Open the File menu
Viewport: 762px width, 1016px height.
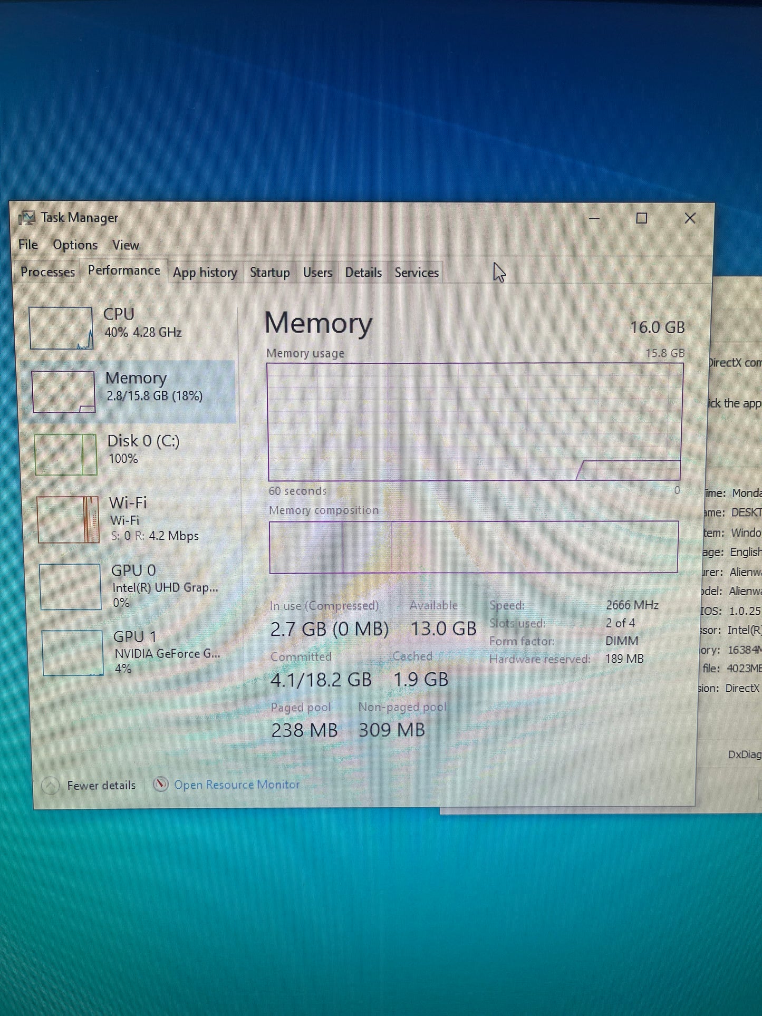point(28,245)
